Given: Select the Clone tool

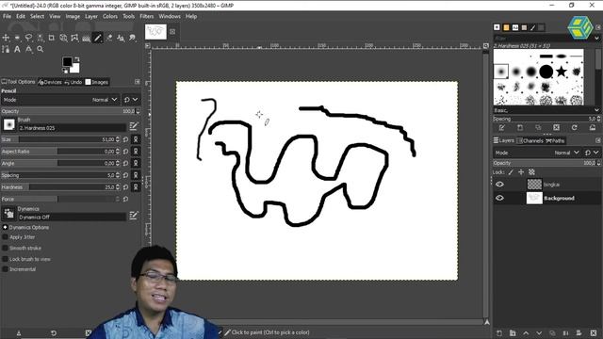Looking at the screenshot, I should 121,38.
